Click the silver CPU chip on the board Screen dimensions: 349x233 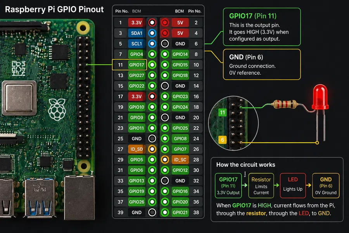(19, 98)
